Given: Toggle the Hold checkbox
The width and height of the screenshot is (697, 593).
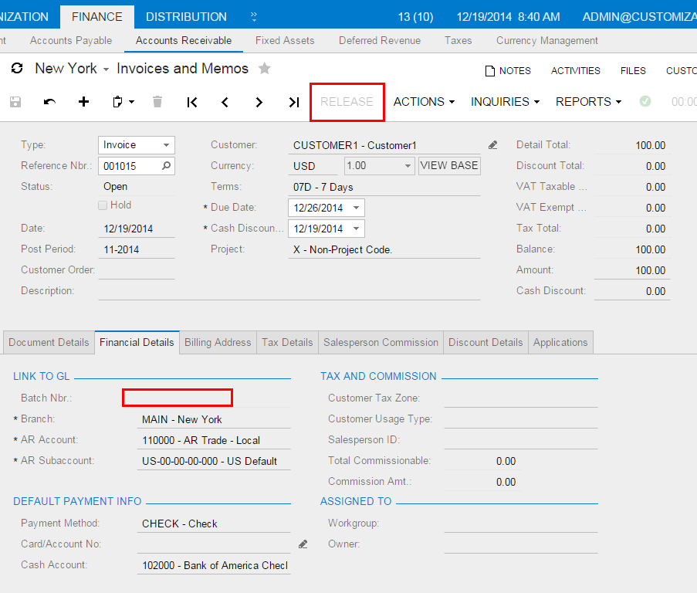Looking at the screenshot, I should pyautogui.click(x=103, y=205).
